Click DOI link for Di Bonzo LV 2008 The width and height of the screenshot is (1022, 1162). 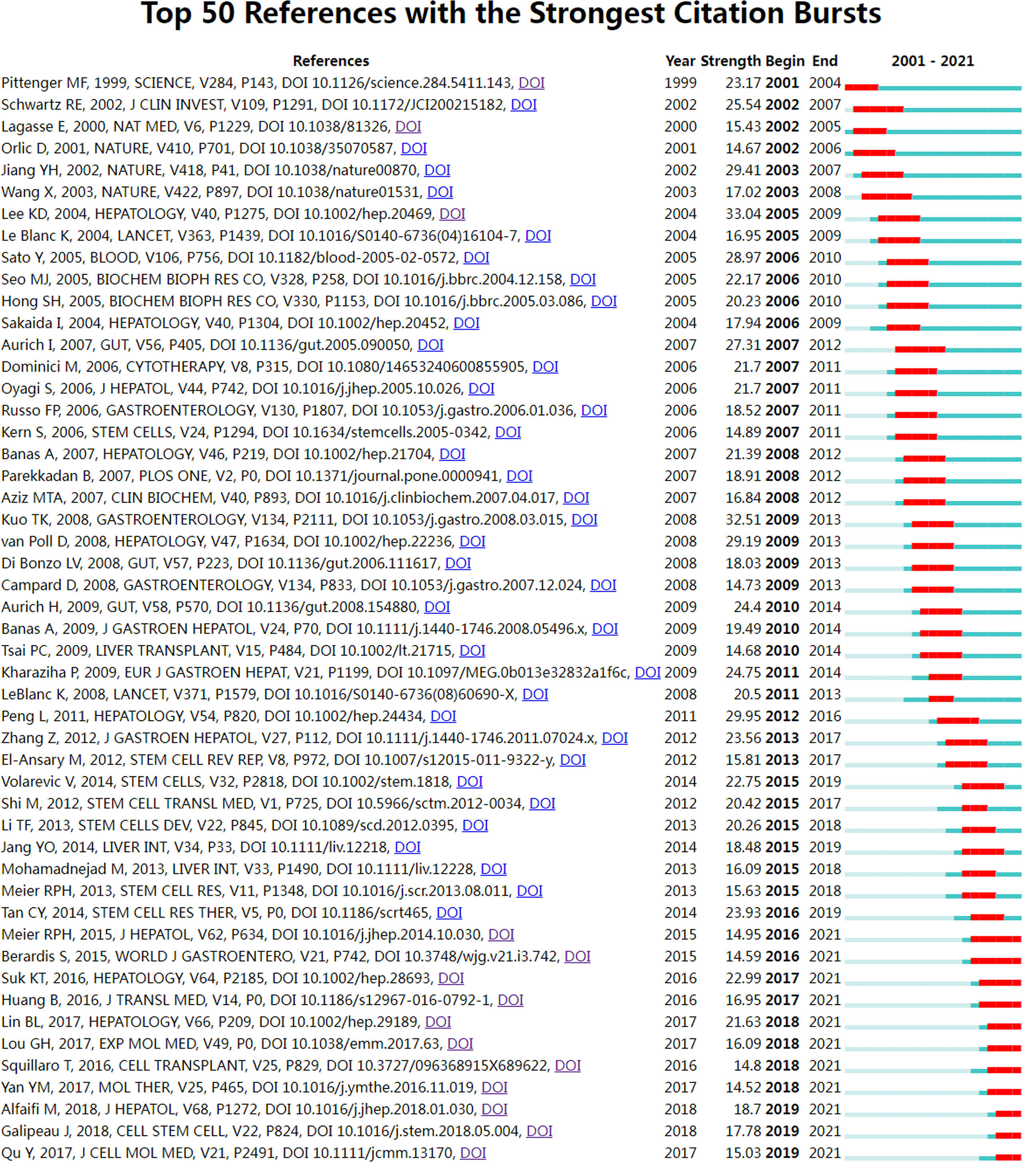[458, 563]
